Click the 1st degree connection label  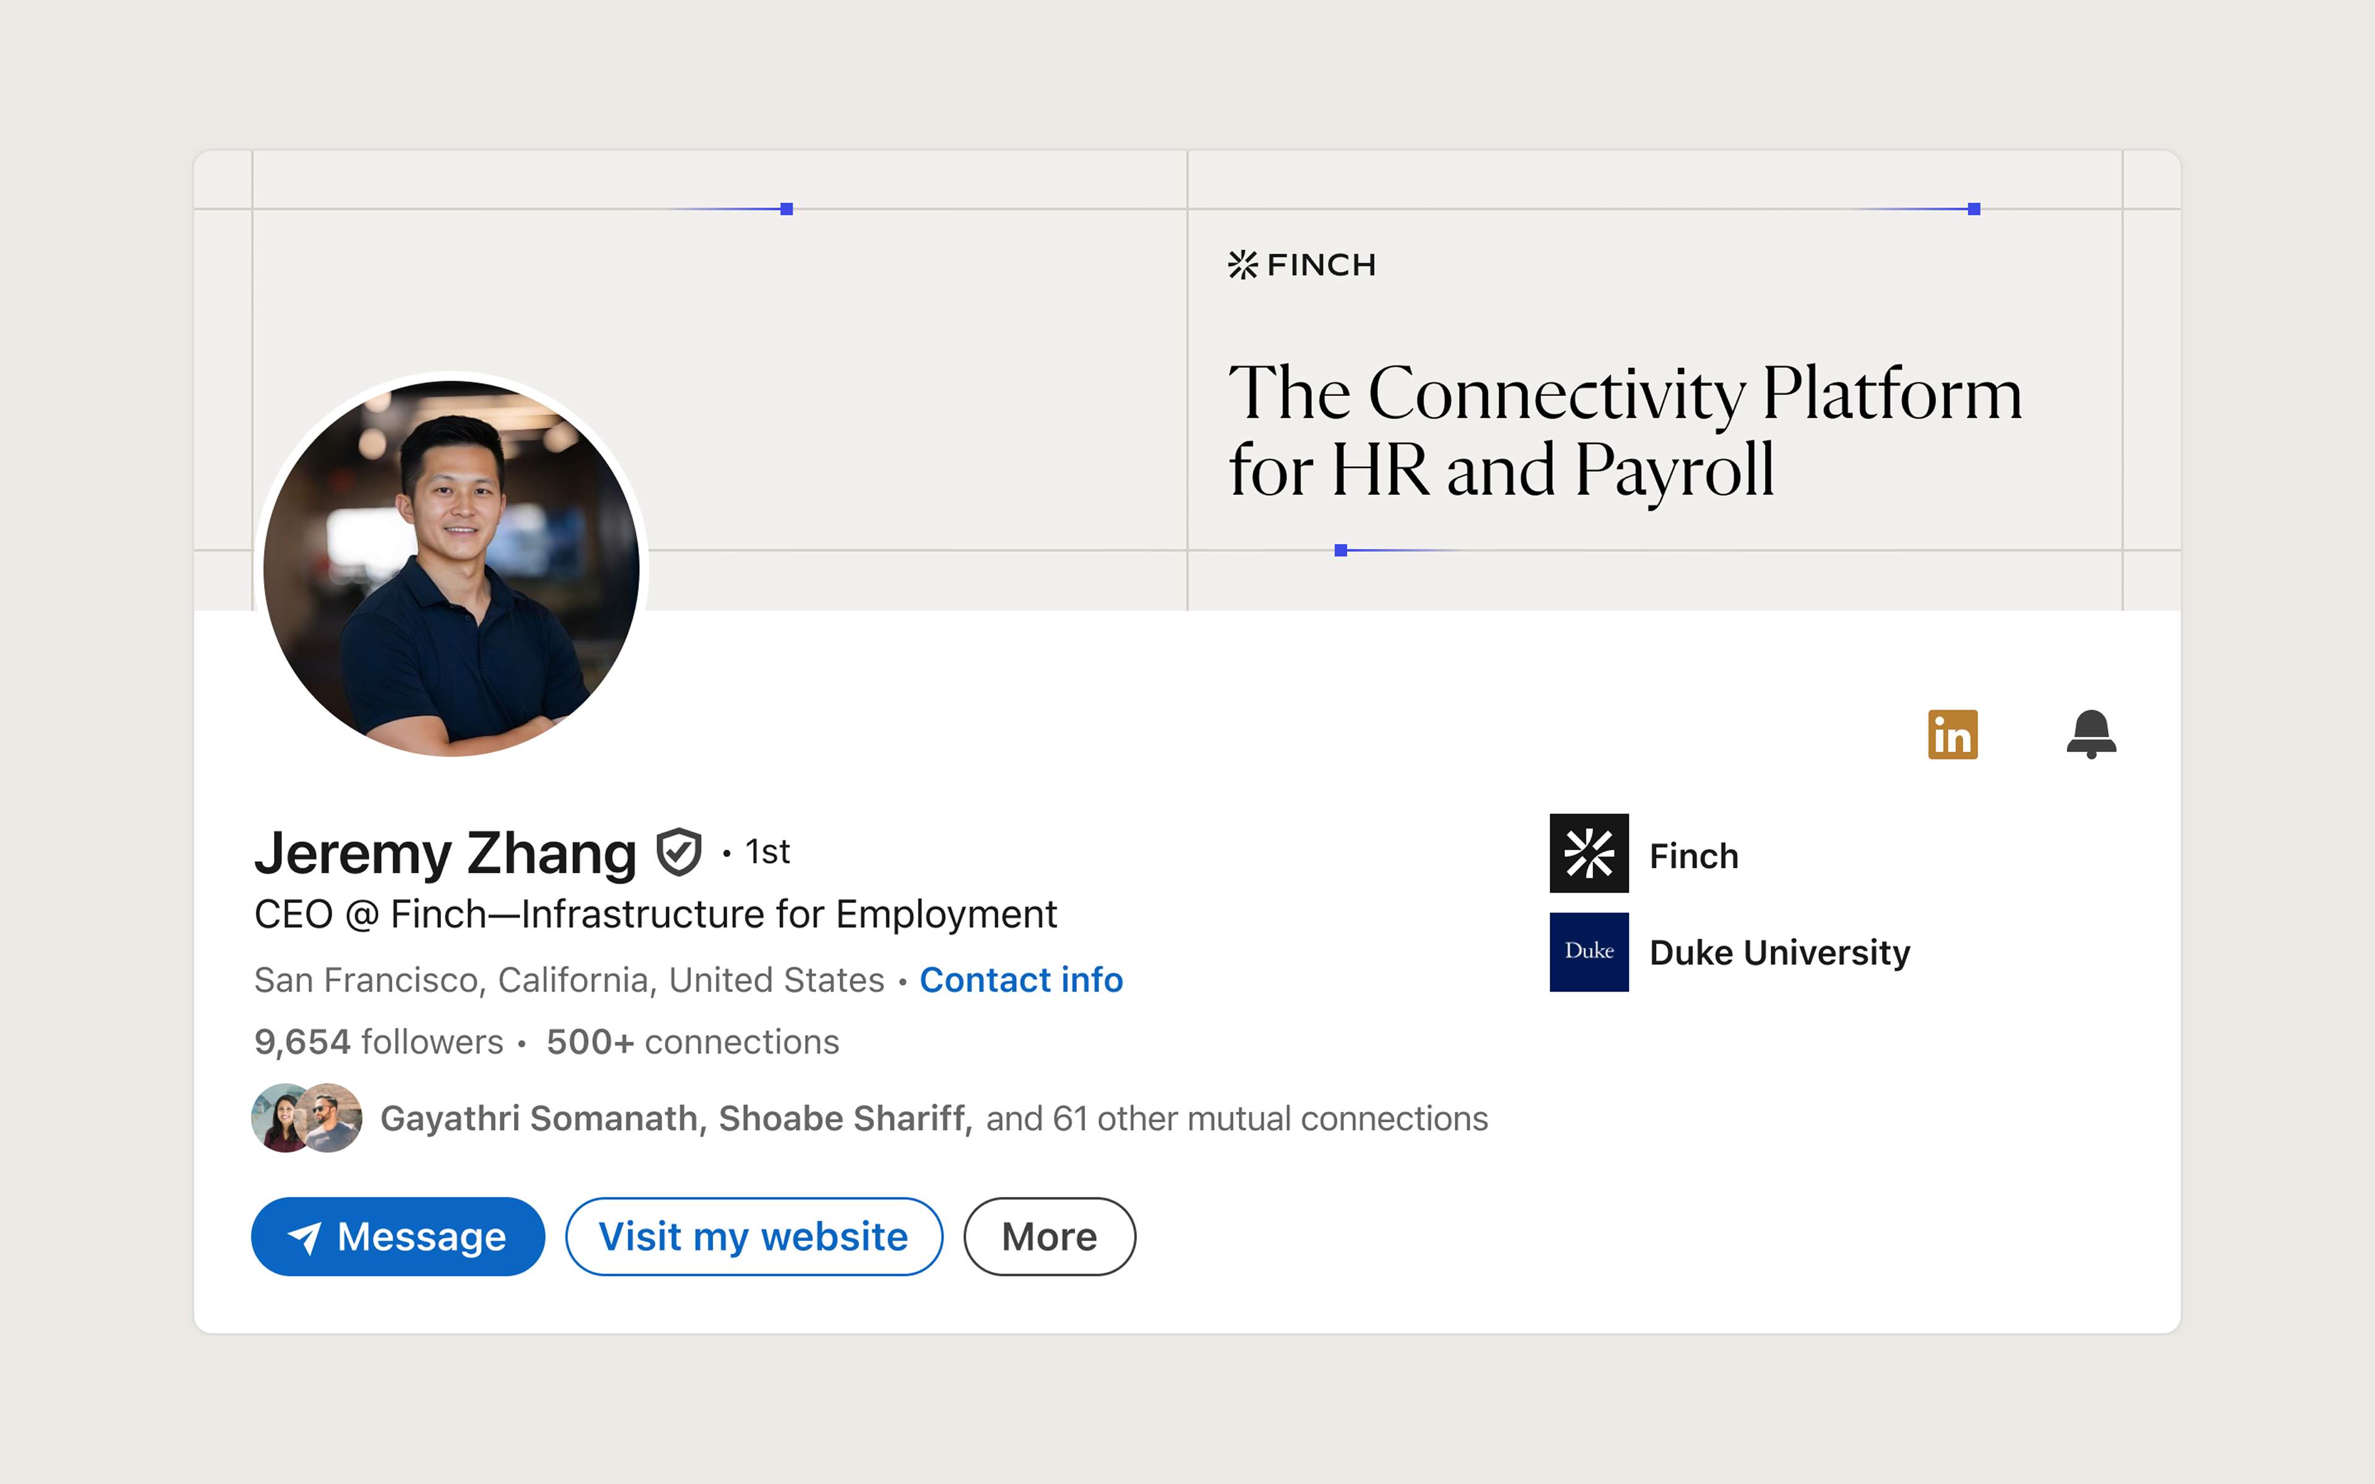[x=768, y=852]
